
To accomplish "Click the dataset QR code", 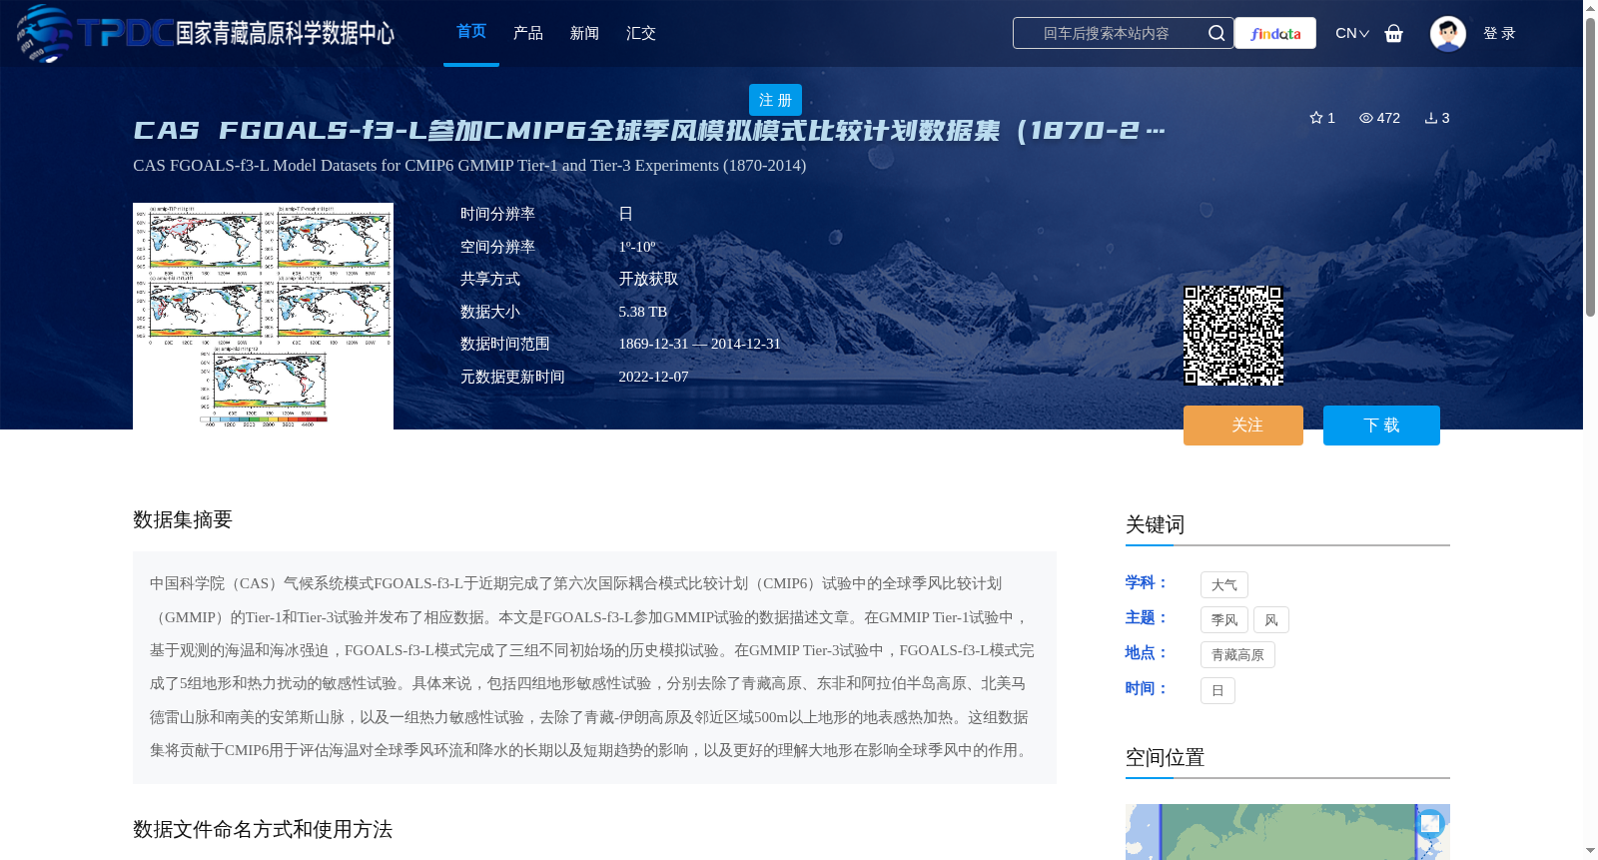I will point(1233,336).
